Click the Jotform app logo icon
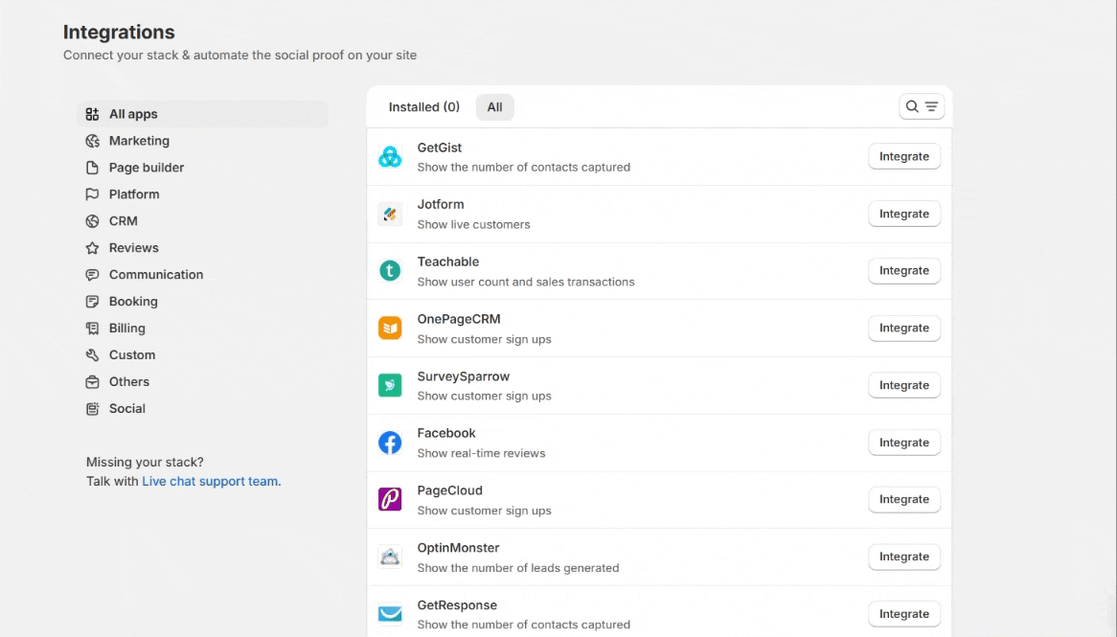This screenshot has height=637, width=1117. pos(390,215)
